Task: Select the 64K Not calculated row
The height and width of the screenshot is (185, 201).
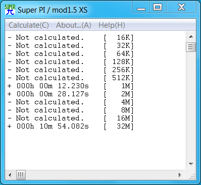Action: pos(71,54)
